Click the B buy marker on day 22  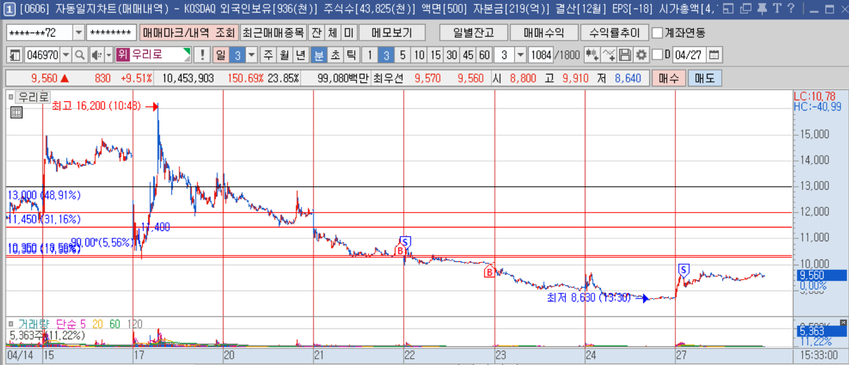(x=401, y=250)
